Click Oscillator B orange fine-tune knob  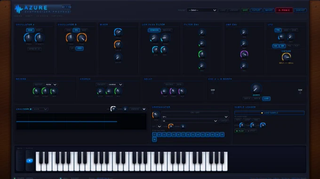pos(82,38)
